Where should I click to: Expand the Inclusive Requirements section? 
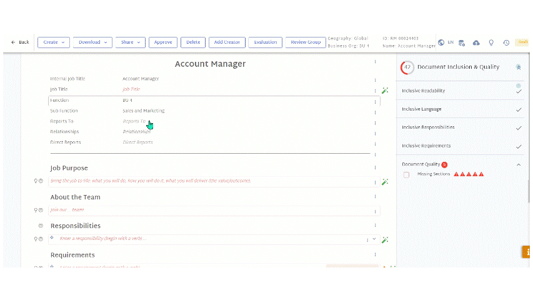519,147
